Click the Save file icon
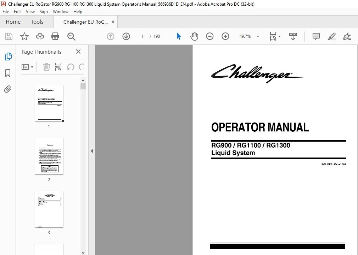The image size is (358, 255). pyautogui.click(x=9, y=36)
